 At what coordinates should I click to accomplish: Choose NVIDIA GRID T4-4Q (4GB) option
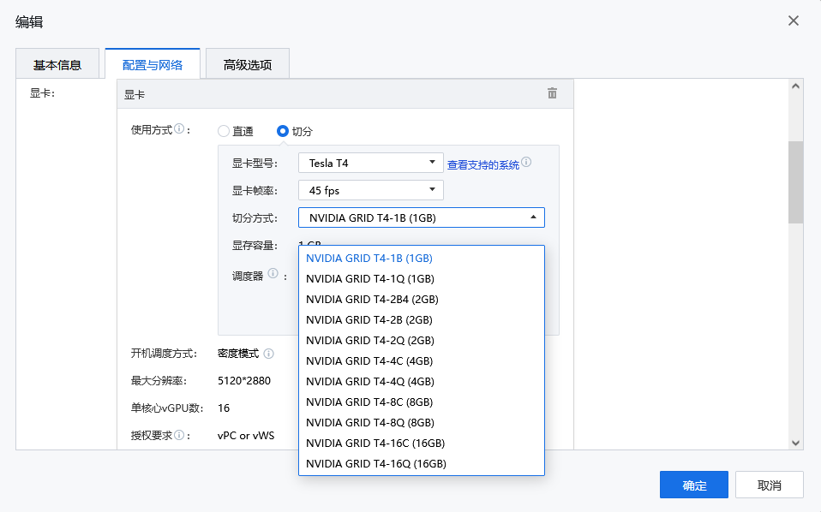coord(422,381)
